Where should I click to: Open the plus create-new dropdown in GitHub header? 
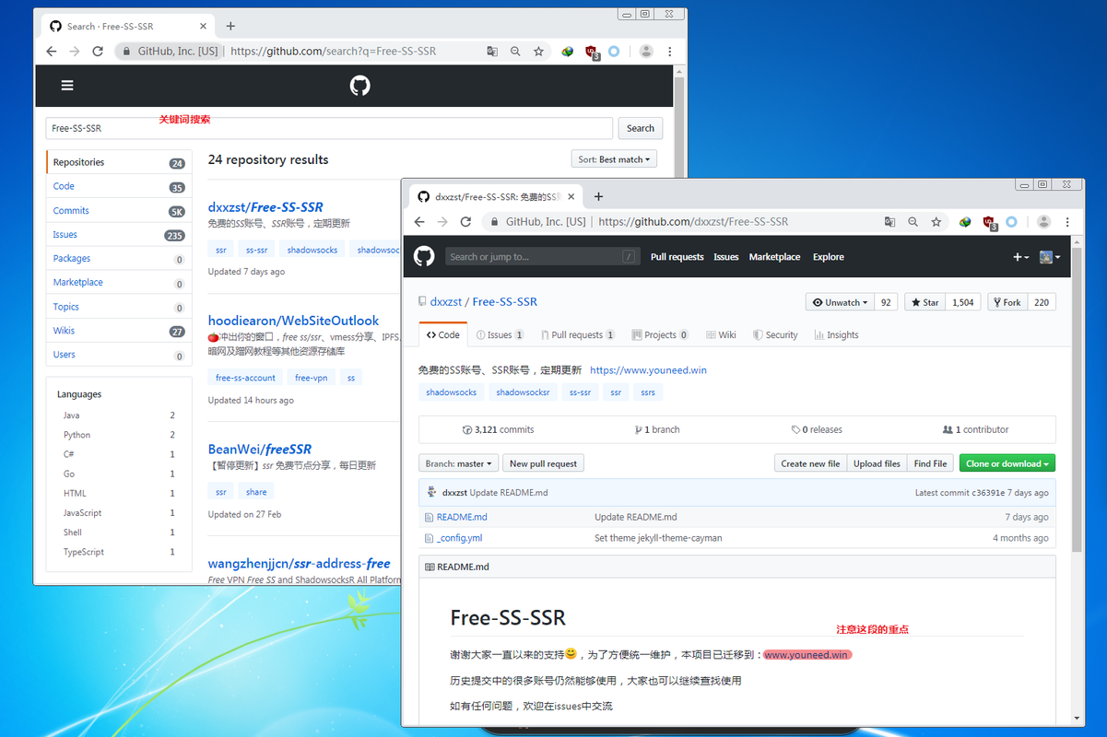tap(1020, 257)
